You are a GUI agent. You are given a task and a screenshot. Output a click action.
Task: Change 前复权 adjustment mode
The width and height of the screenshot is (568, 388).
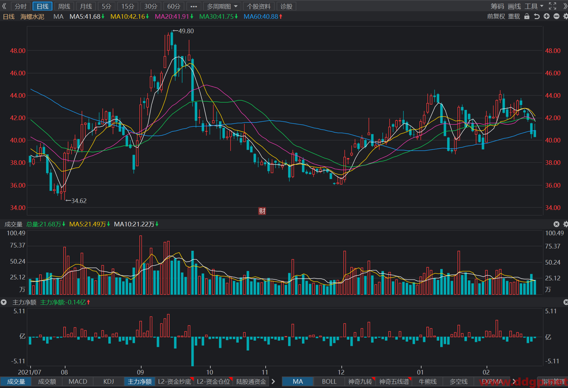496,16
